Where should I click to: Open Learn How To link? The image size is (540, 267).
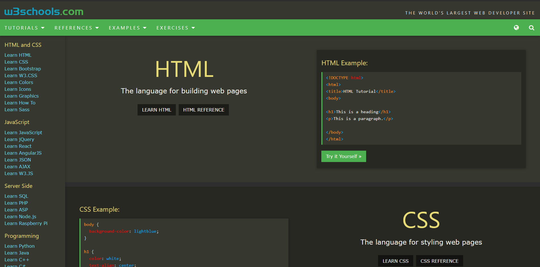[x=20, y=103]
